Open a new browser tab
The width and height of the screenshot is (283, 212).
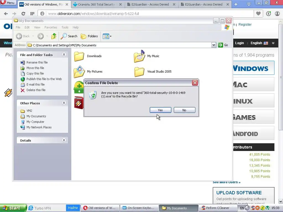(x=236, y=4)
